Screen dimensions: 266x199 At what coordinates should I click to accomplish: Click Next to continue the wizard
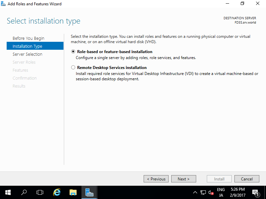point(184,179)
